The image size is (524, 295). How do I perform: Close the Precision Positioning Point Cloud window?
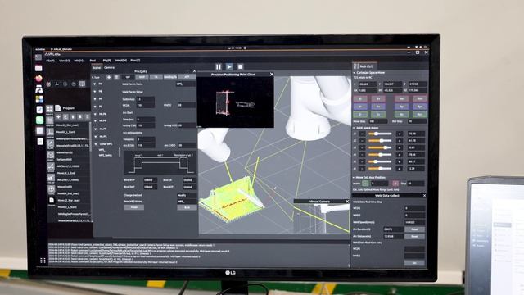(272, 75)
